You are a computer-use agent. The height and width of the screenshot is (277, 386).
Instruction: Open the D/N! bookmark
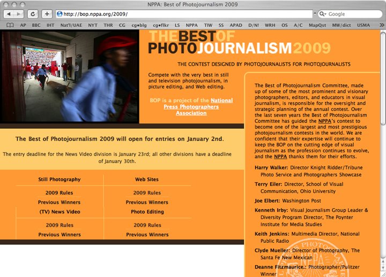pos(254,25)
